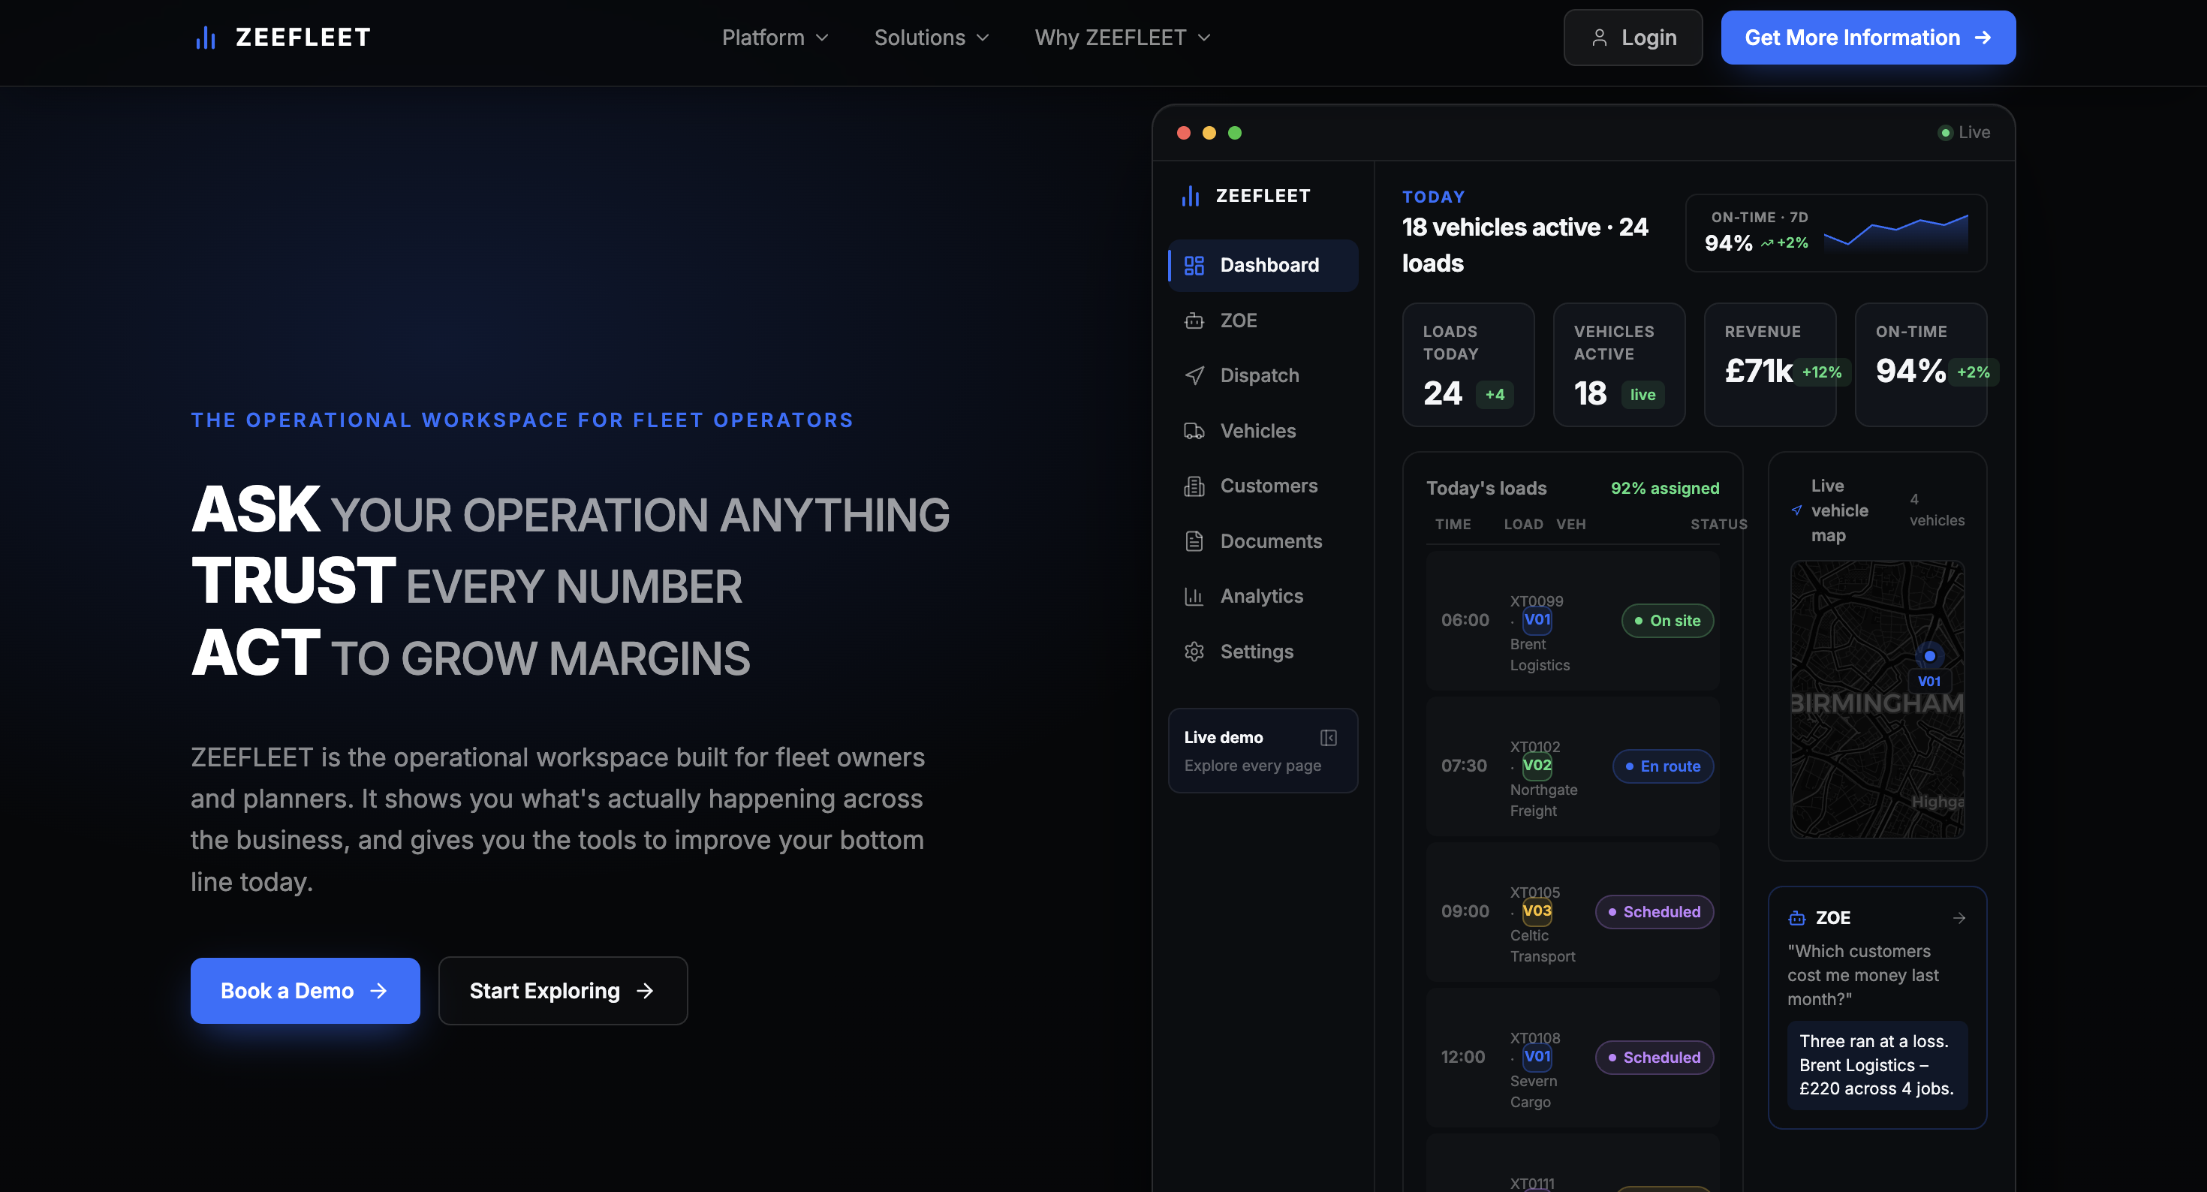
Task: Click the 06:00 Brent Logistics load row
Action: click(1572, 621)
